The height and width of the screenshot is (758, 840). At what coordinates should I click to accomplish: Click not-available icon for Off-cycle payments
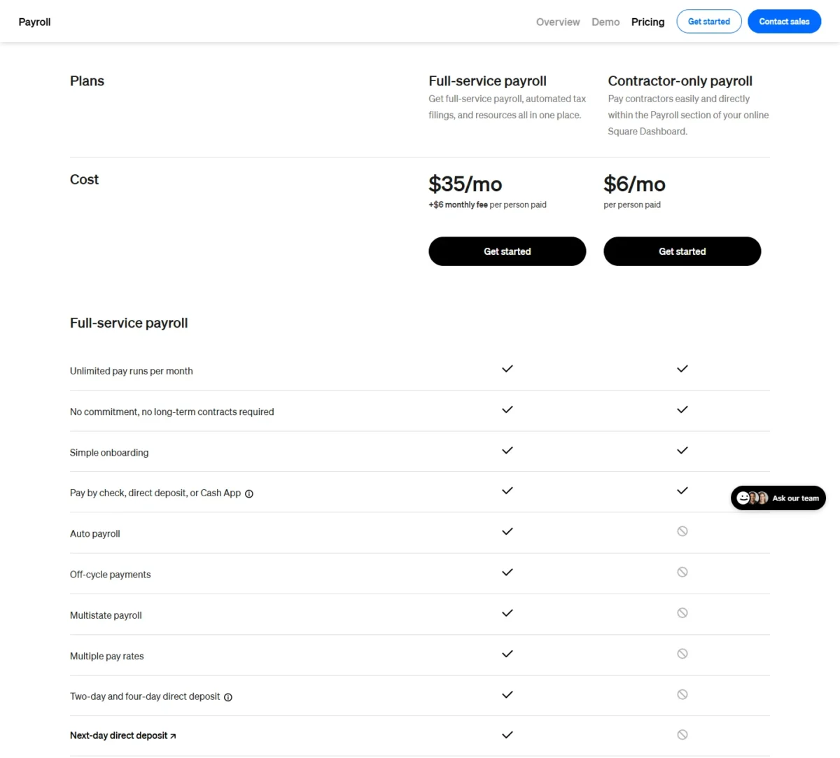(x=682, y=572)
